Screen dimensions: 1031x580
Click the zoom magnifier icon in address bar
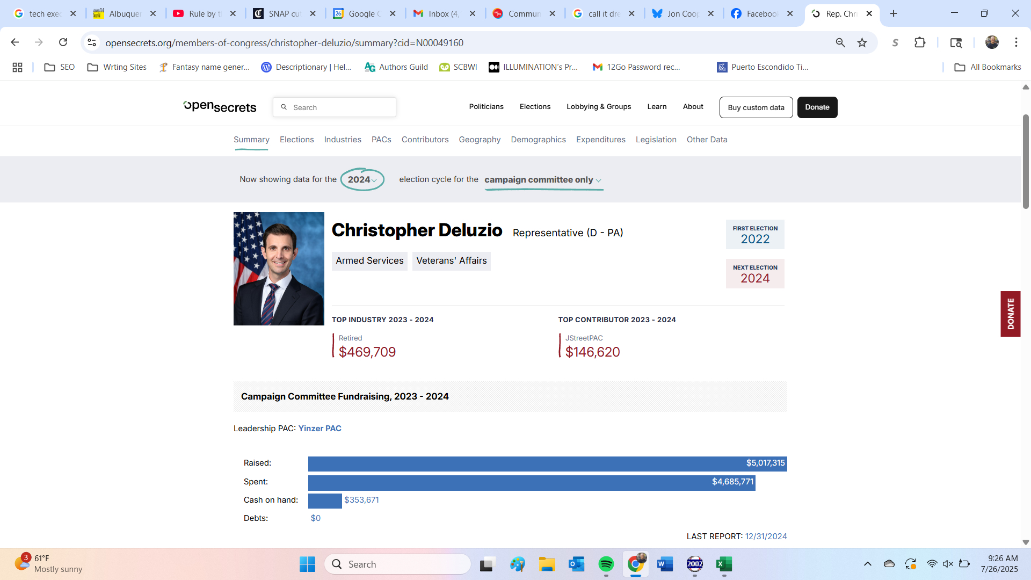coord(840,42)
